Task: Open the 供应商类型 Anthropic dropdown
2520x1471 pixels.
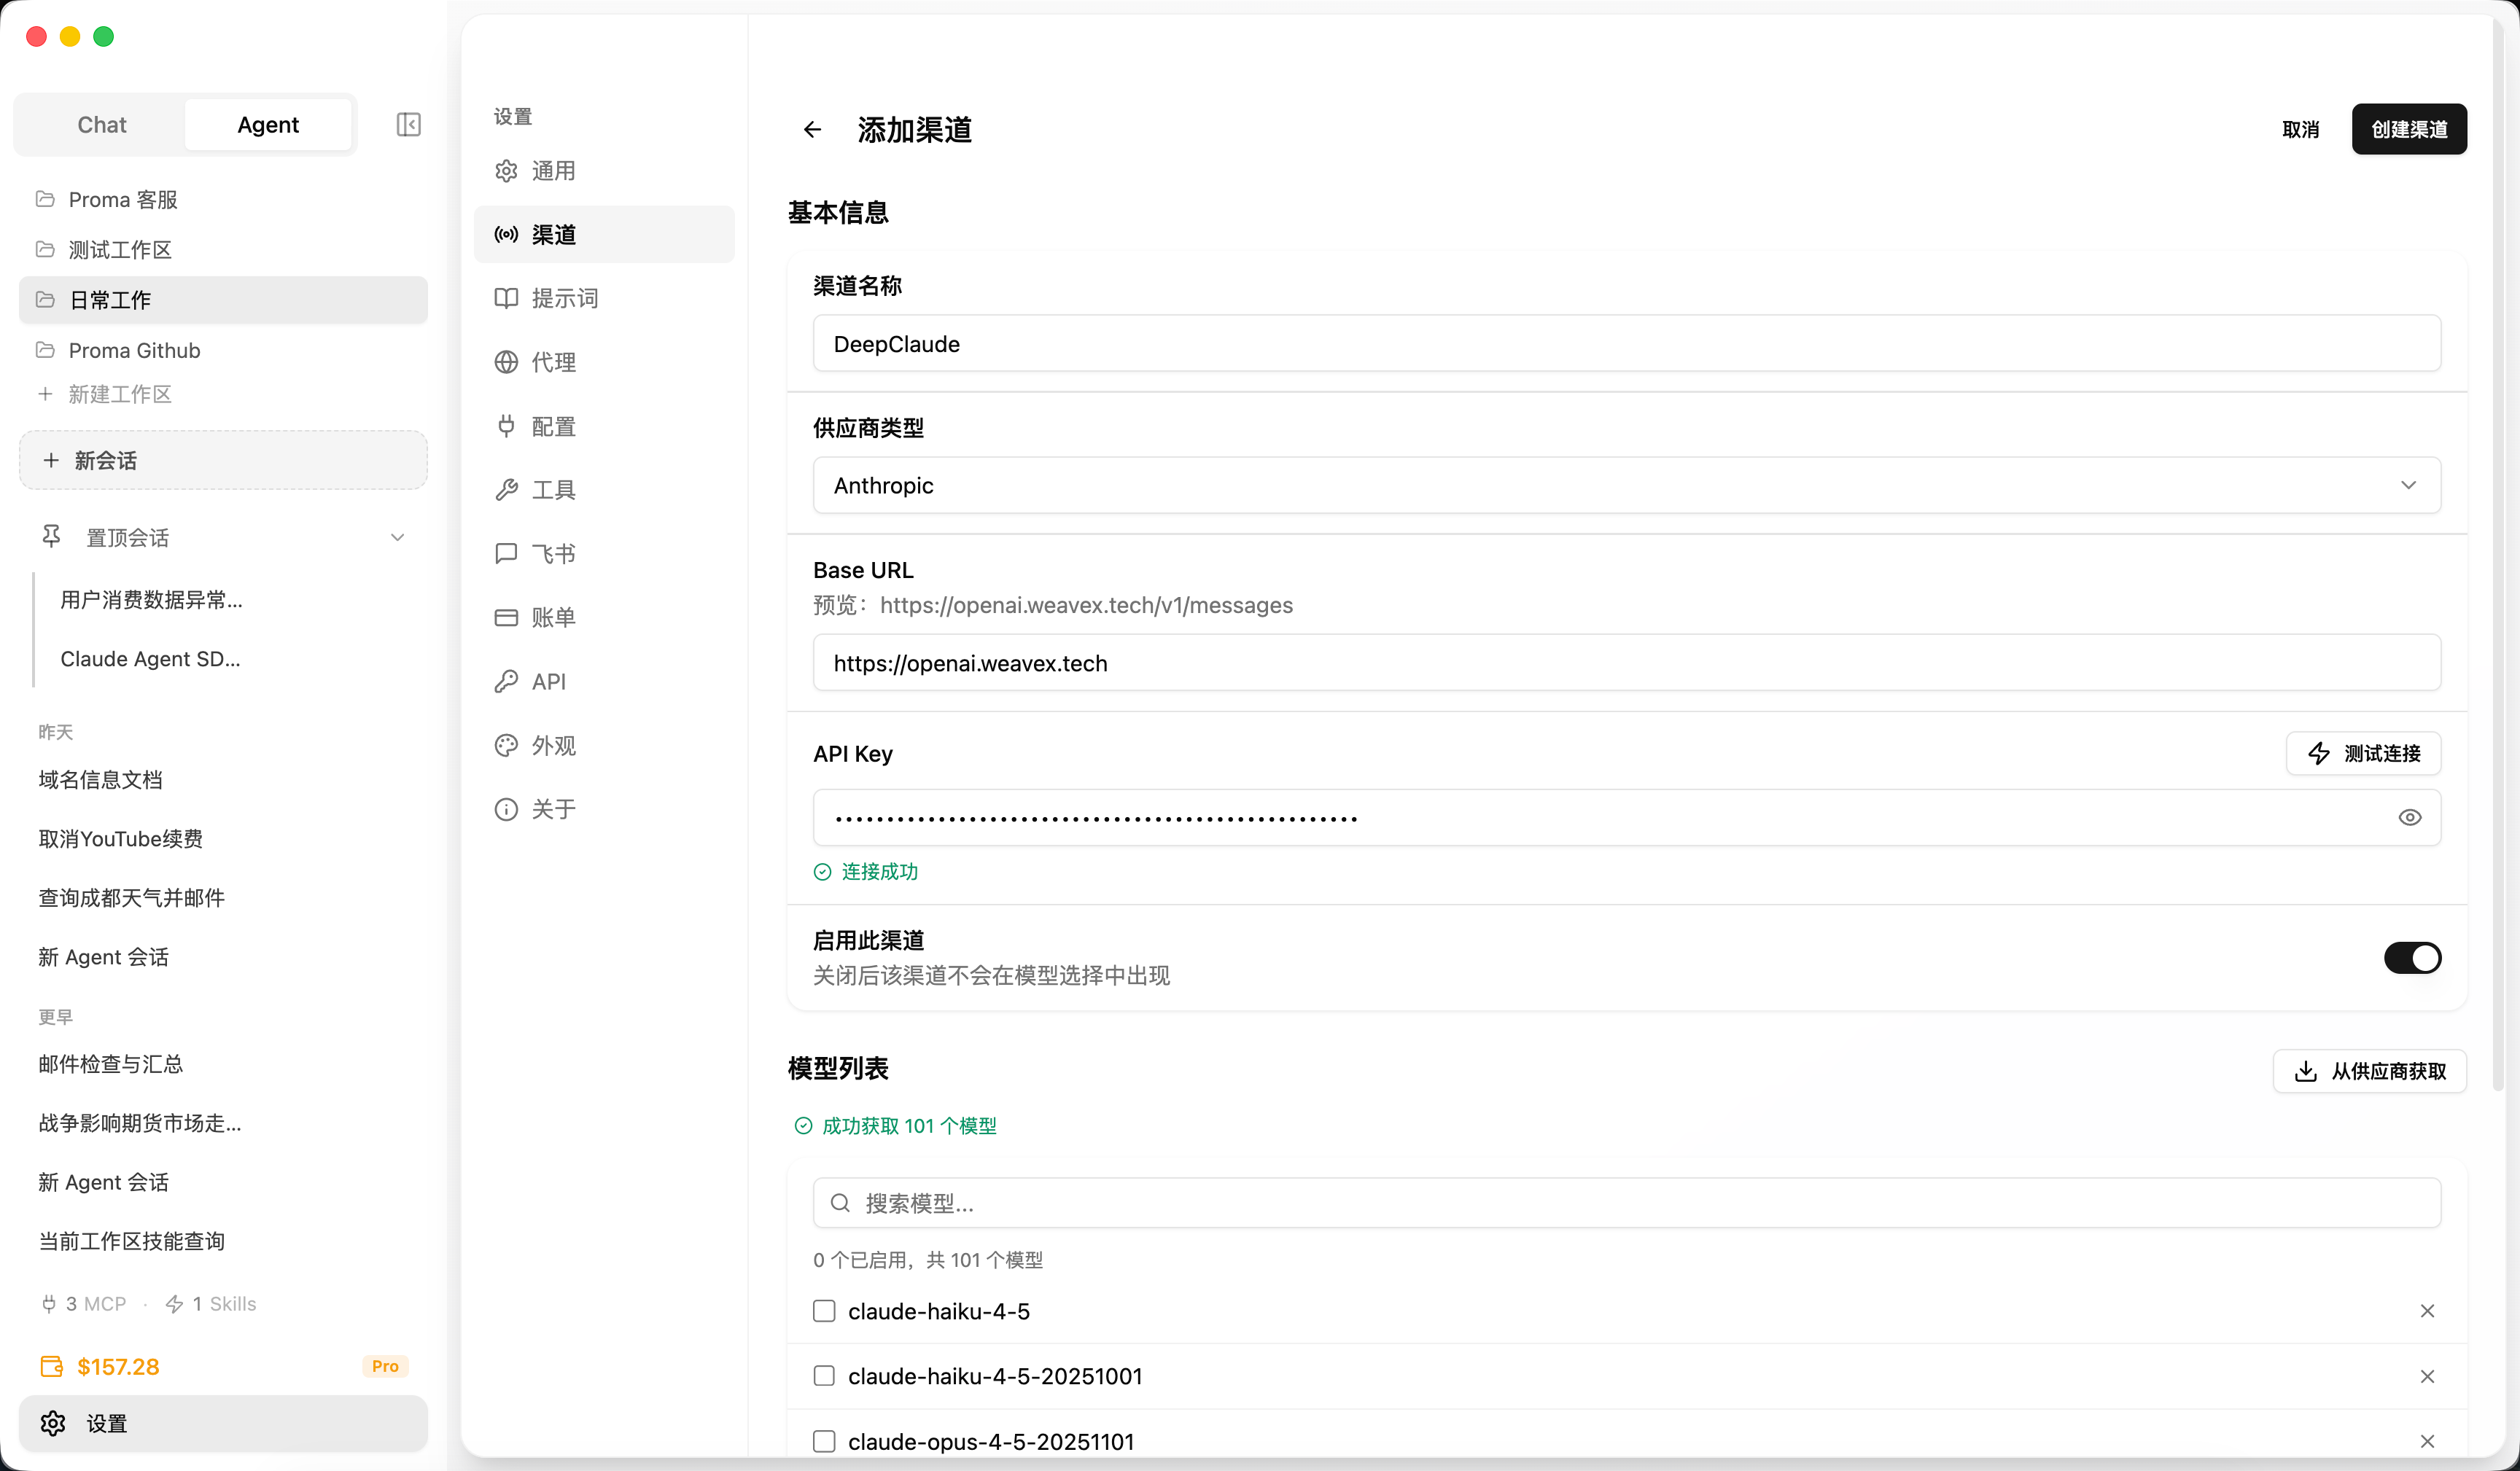Action: 1626,486
